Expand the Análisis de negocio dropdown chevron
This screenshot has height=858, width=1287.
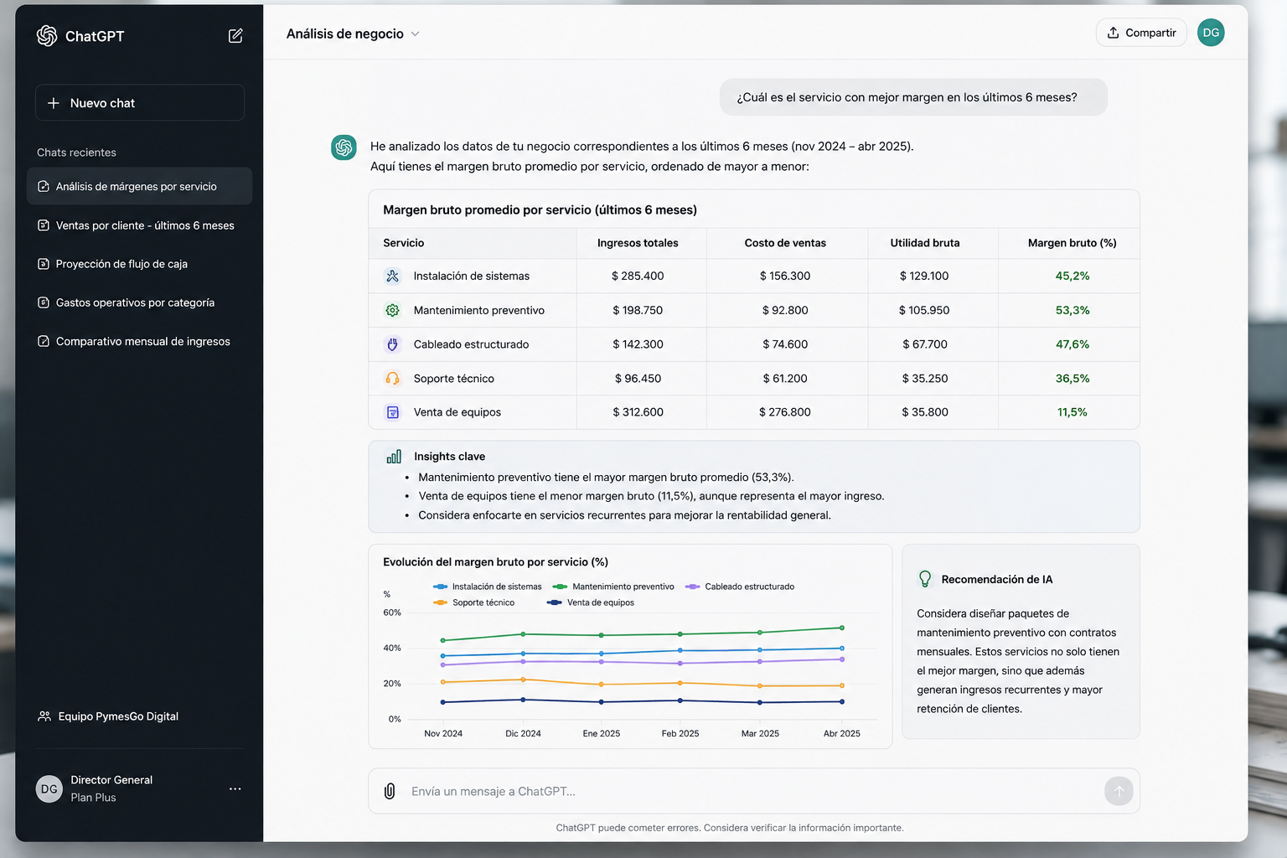(x=415, y=34)
